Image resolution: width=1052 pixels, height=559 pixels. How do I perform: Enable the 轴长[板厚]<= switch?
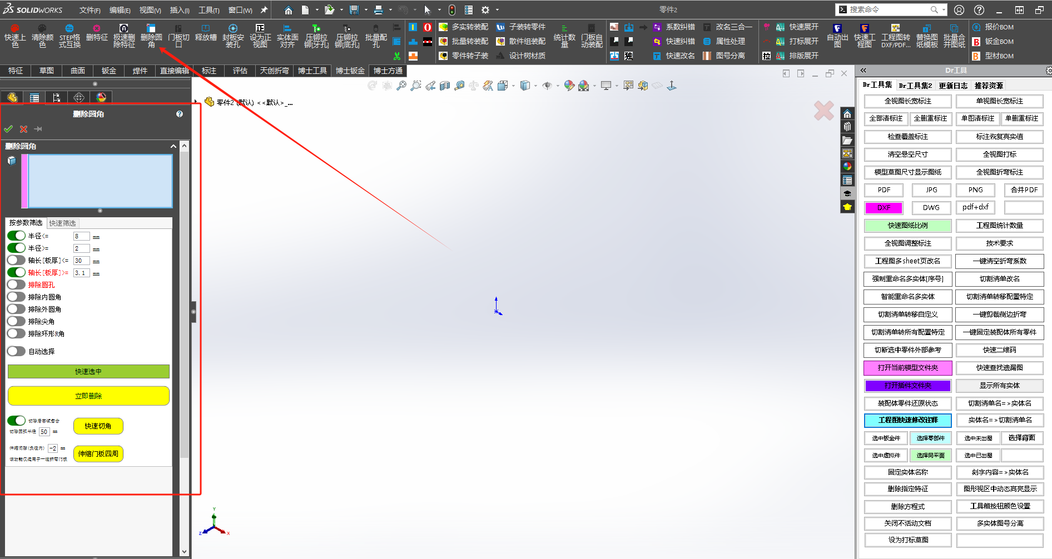click(17, 260)
